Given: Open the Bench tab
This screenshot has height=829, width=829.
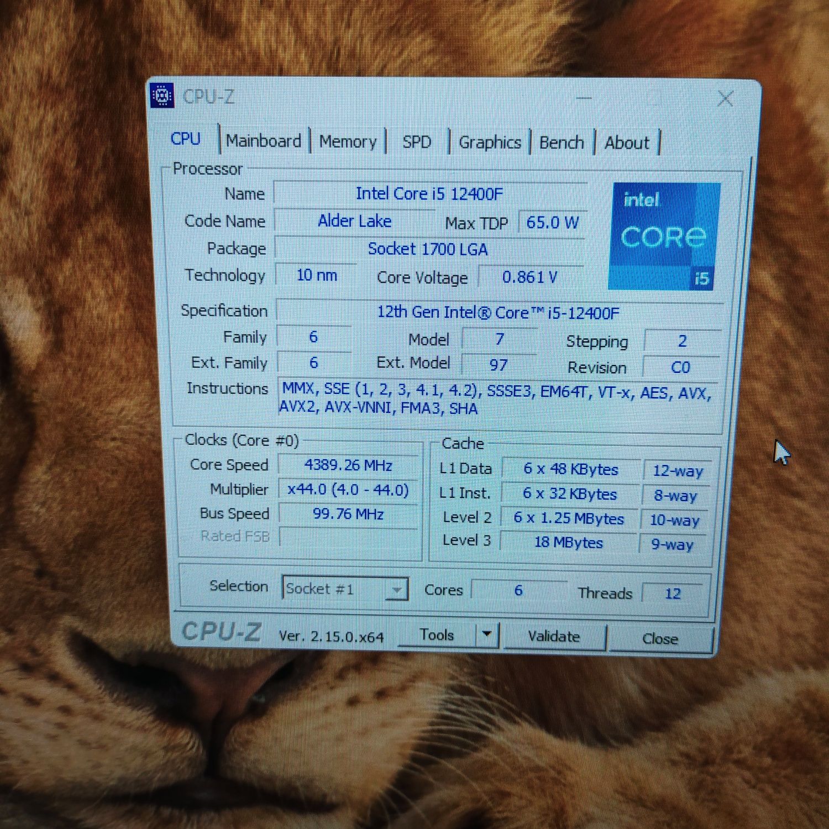Looking at the screenshot, I should [562, 143].
